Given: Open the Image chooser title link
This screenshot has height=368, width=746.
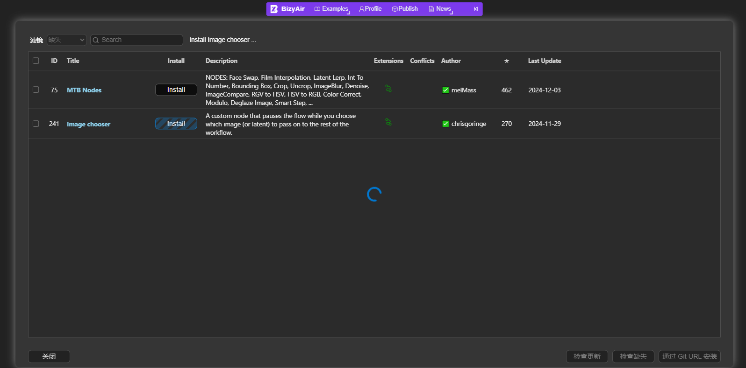Looking at the screenshot, I should click(x=89, y=124).
